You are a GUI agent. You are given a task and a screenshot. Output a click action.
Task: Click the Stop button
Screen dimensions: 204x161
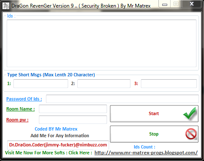pyautogui.click(x=154, y=134)
